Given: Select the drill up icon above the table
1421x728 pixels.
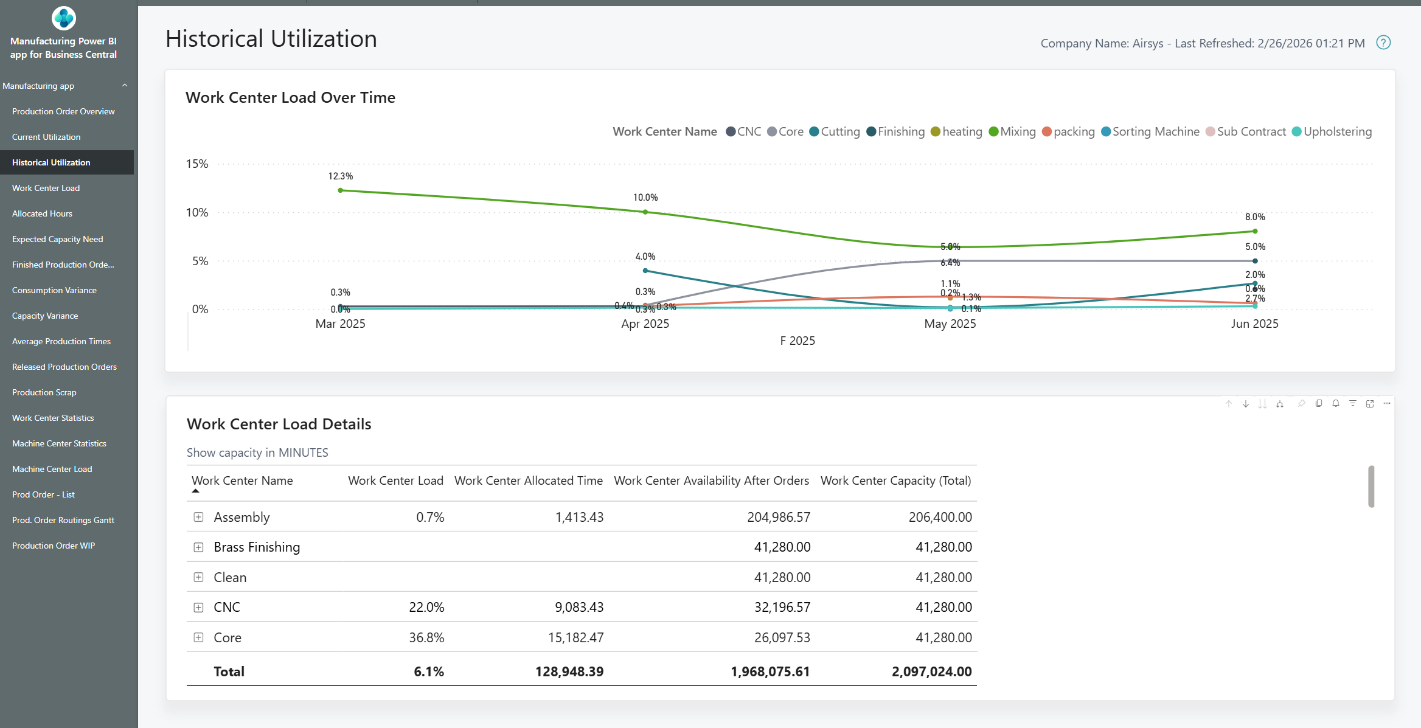Looking at the screenshot, I should [1229, 403].
